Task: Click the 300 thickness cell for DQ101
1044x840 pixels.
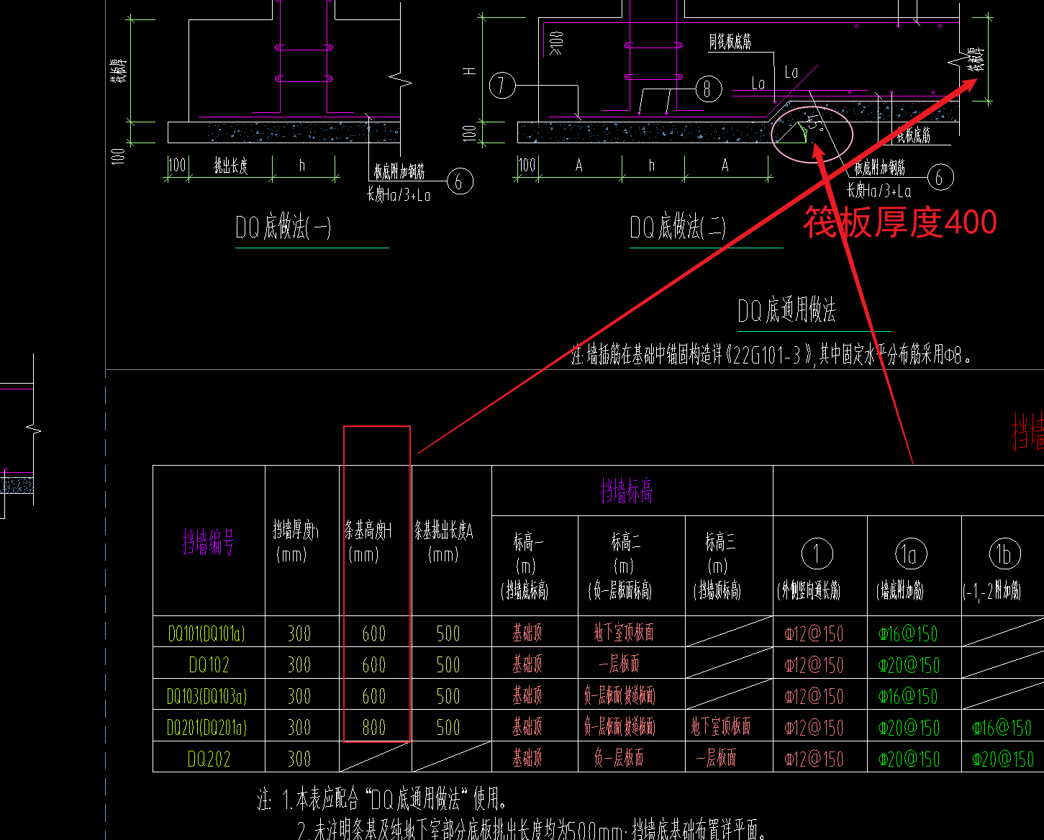Action: tap(299, 633)
